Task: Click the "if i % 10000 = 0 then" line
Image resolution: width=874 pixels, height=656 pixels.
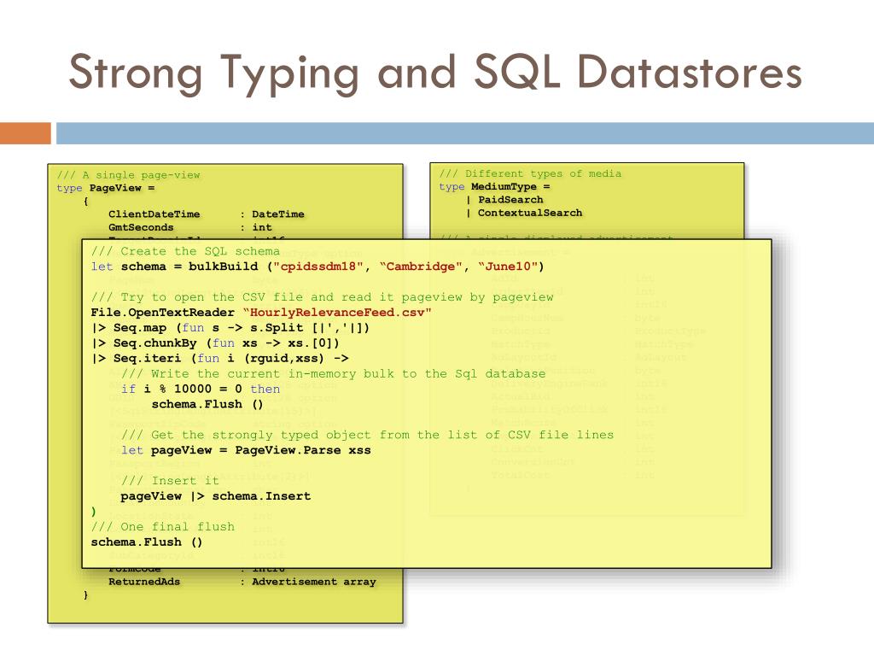Action: 201,389
